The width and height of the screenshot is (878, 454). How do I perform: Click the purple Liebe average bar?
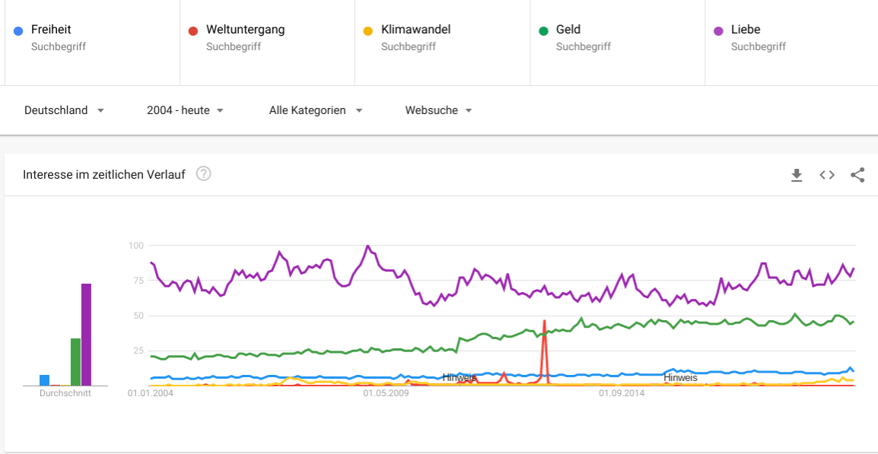pos(86,335)
